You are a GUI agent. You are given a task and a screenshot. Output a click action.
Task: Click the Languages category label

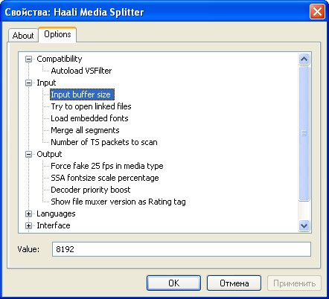coord(56,213)
